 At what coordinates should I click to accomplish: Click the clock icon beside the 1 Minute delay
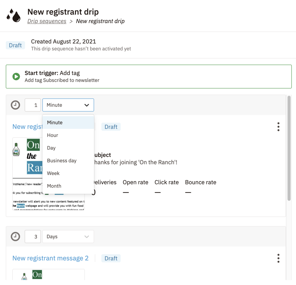click(x=16, y=105)
